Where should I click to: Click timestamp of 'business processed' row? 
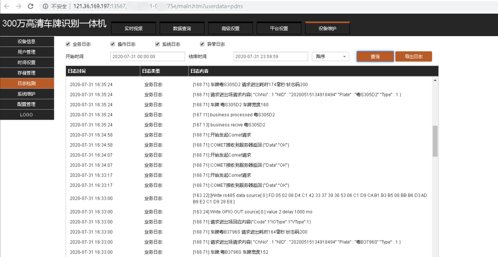tap(91, 115)
